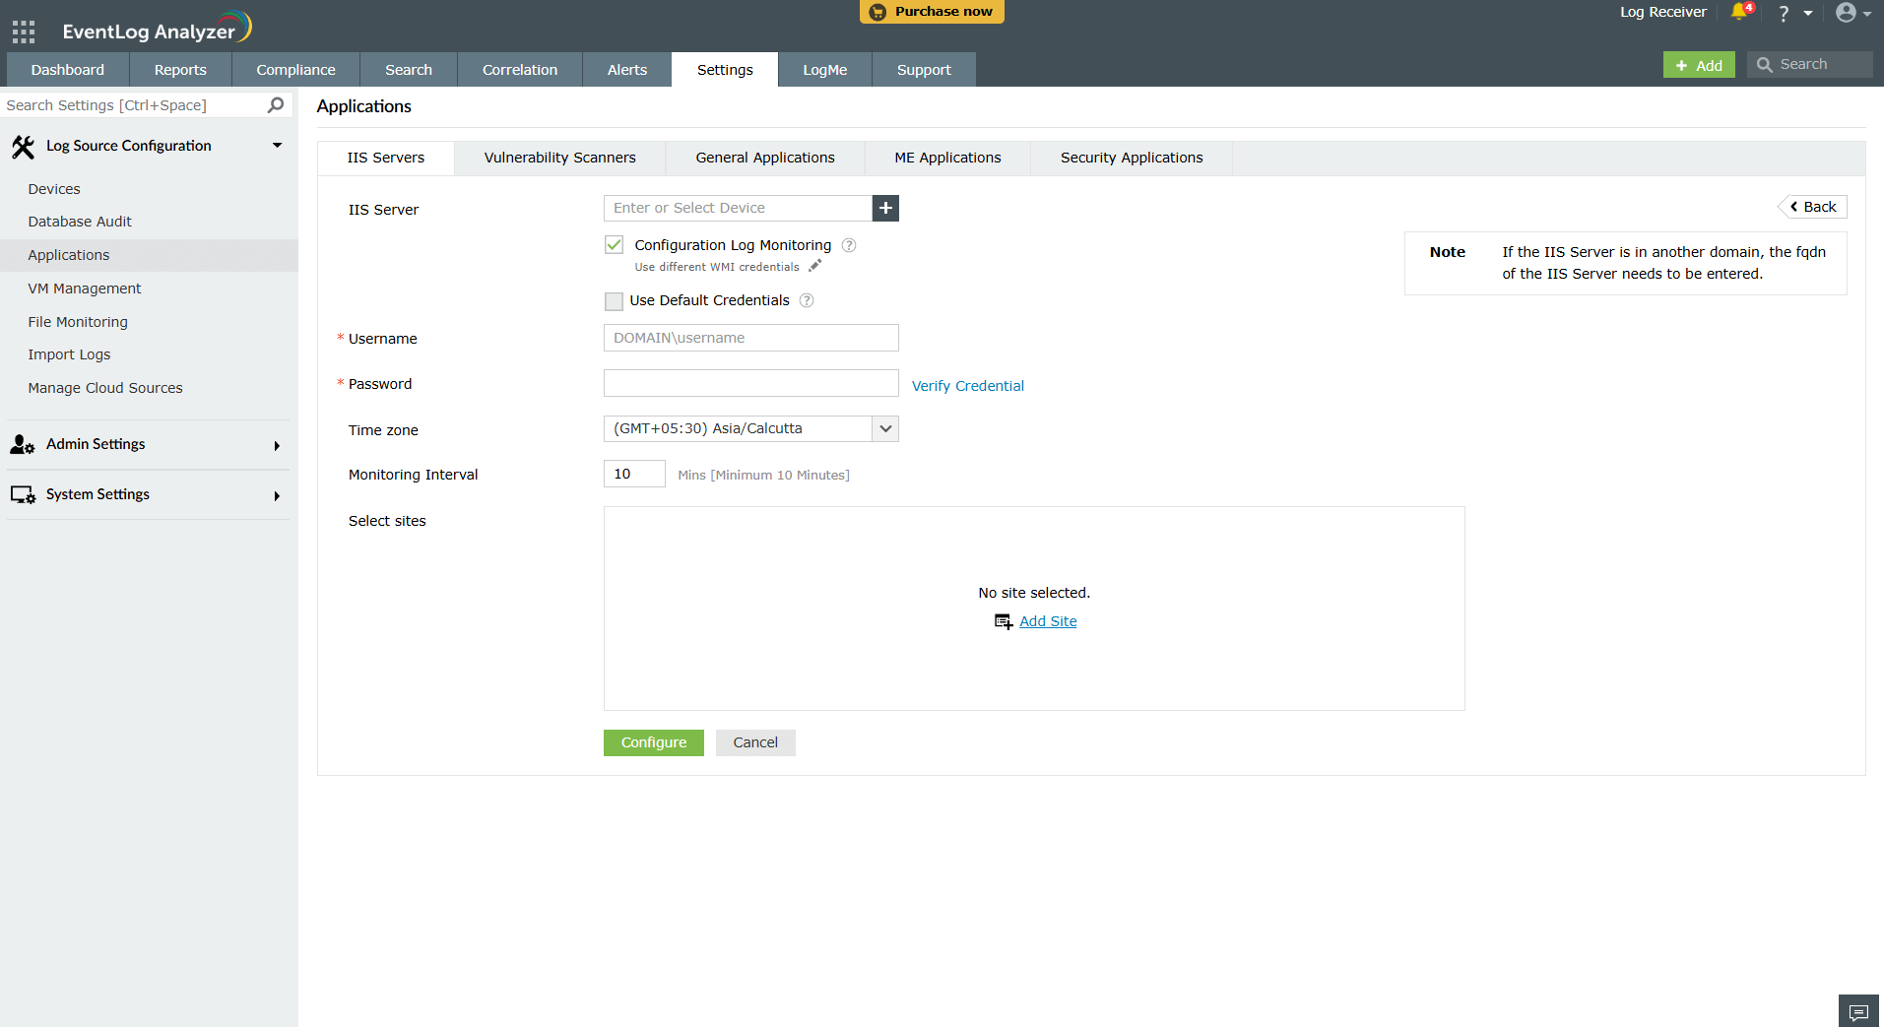1884x1027 pixels.
Task: Click the green Add button
Action: 1699,65
